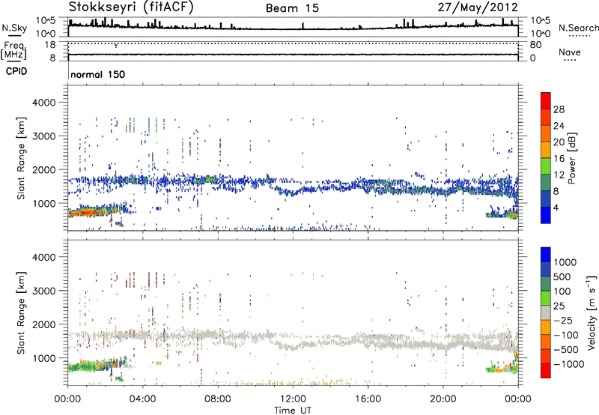Screen dimensions: 599x415
Task: Click the '4000' tick in the power panel
Action: tap(43, 103)
